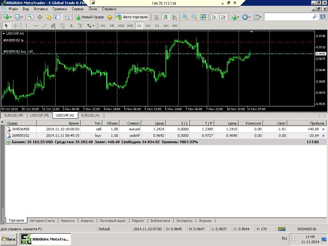
Task: Select the Text Label tool
Action: [80, 26]
